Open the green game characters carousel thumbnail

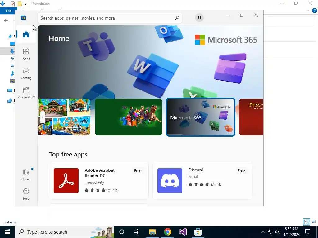[128, 117]
